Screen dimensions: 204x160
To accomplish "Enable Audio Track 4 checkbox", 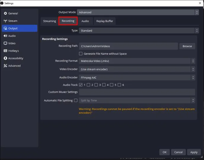I will tap(104, 85).
